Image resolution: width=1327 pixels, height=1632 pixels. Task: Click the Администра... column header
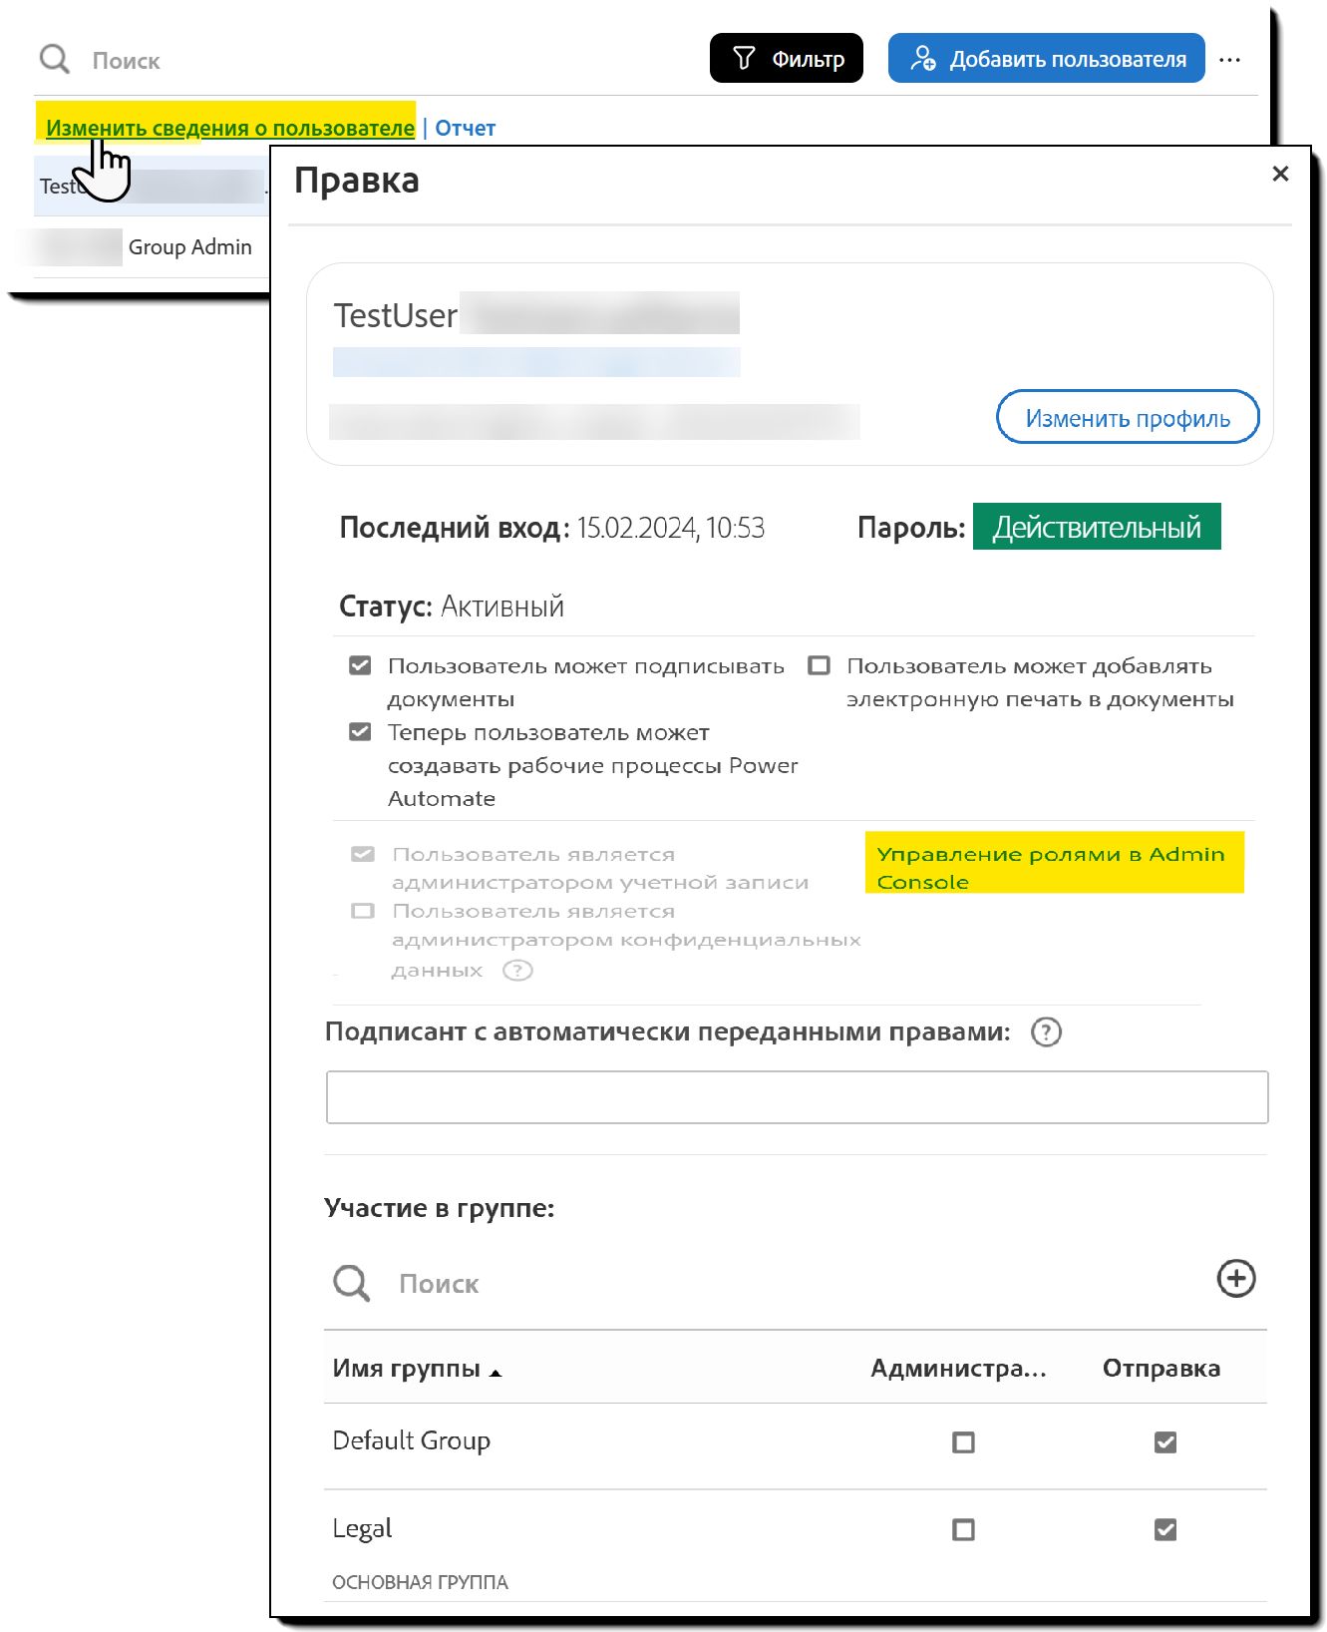[x=959, y=1369]
